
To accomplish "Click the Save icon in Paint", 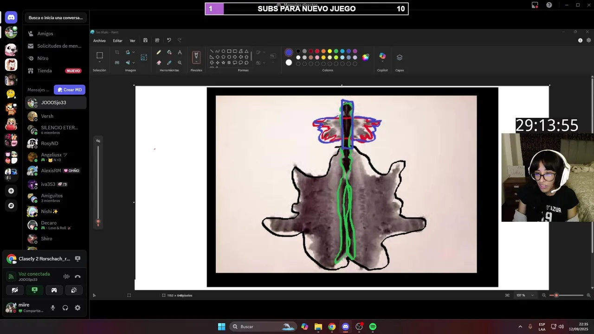I will pos(145,40).
